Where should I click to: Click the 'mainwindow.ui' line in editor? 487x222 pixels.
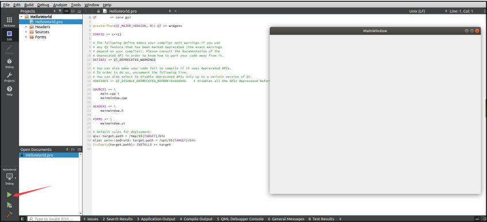[113, 123]
